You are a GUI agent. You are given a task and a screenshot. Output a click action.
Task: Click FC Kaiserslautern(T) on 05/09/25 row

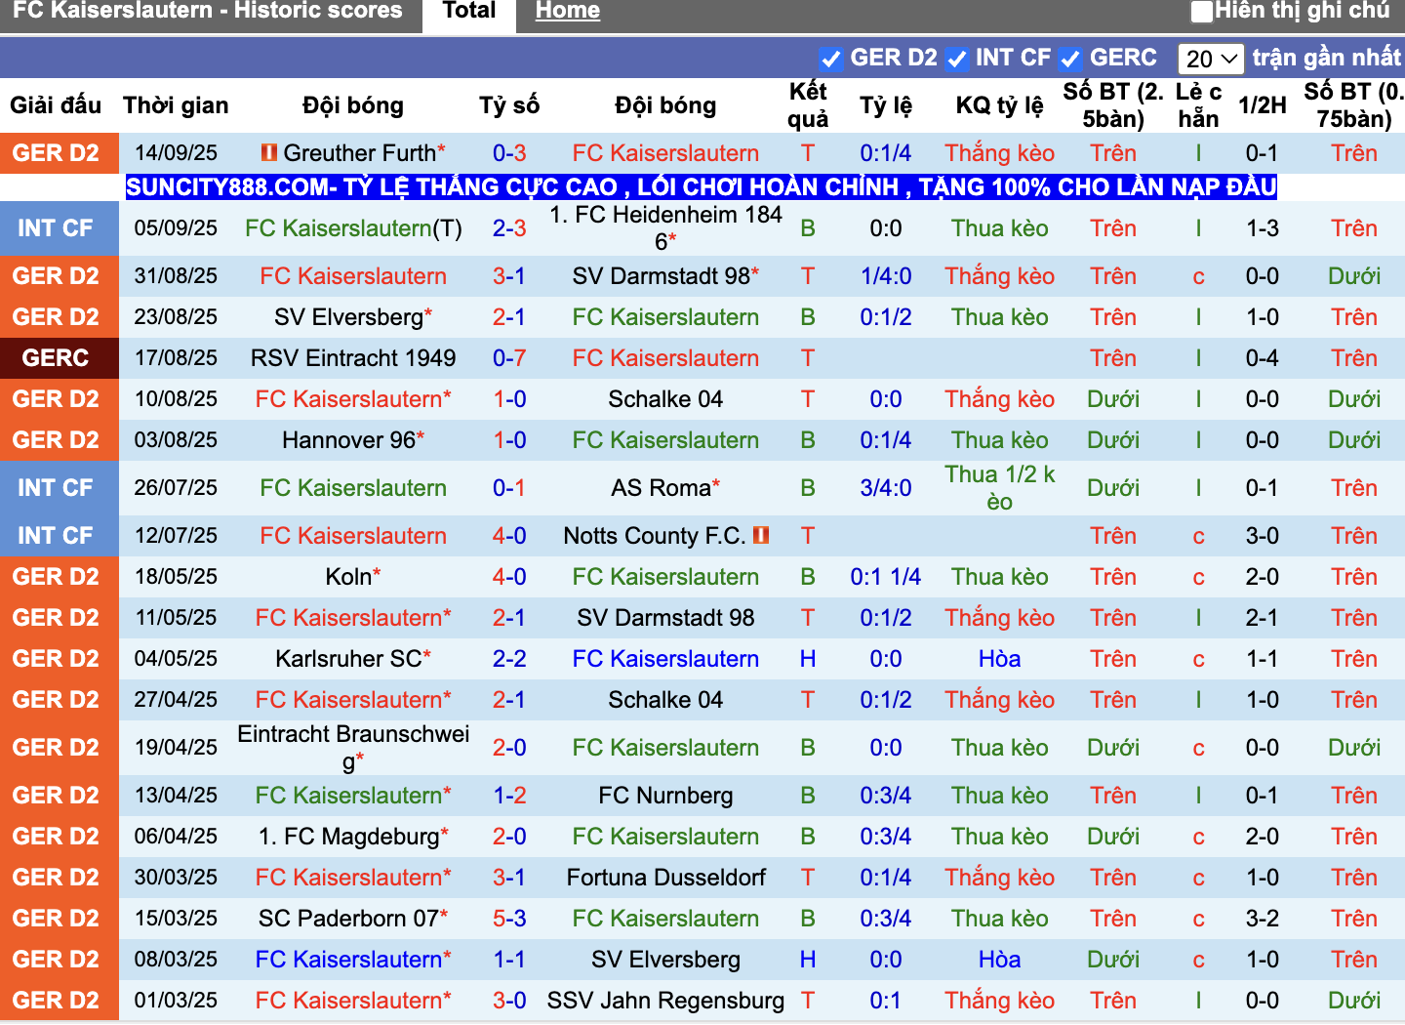tap(353, 228)
